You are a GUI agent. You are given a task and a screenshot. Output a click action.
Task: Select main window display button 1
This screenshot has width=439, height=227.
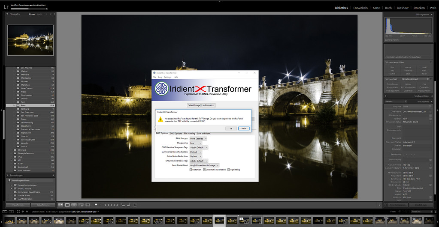tap(4, 212)
